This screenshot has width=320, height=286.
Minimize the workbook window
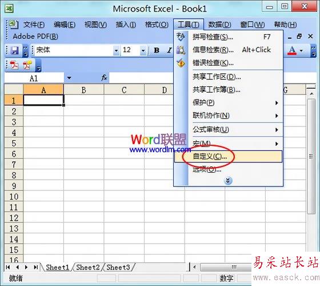pyautogui.click(x=290, y=37)
